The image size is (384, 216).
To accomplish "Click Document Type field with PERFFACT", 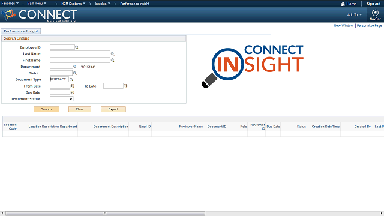I will click(x=59, y=79).
